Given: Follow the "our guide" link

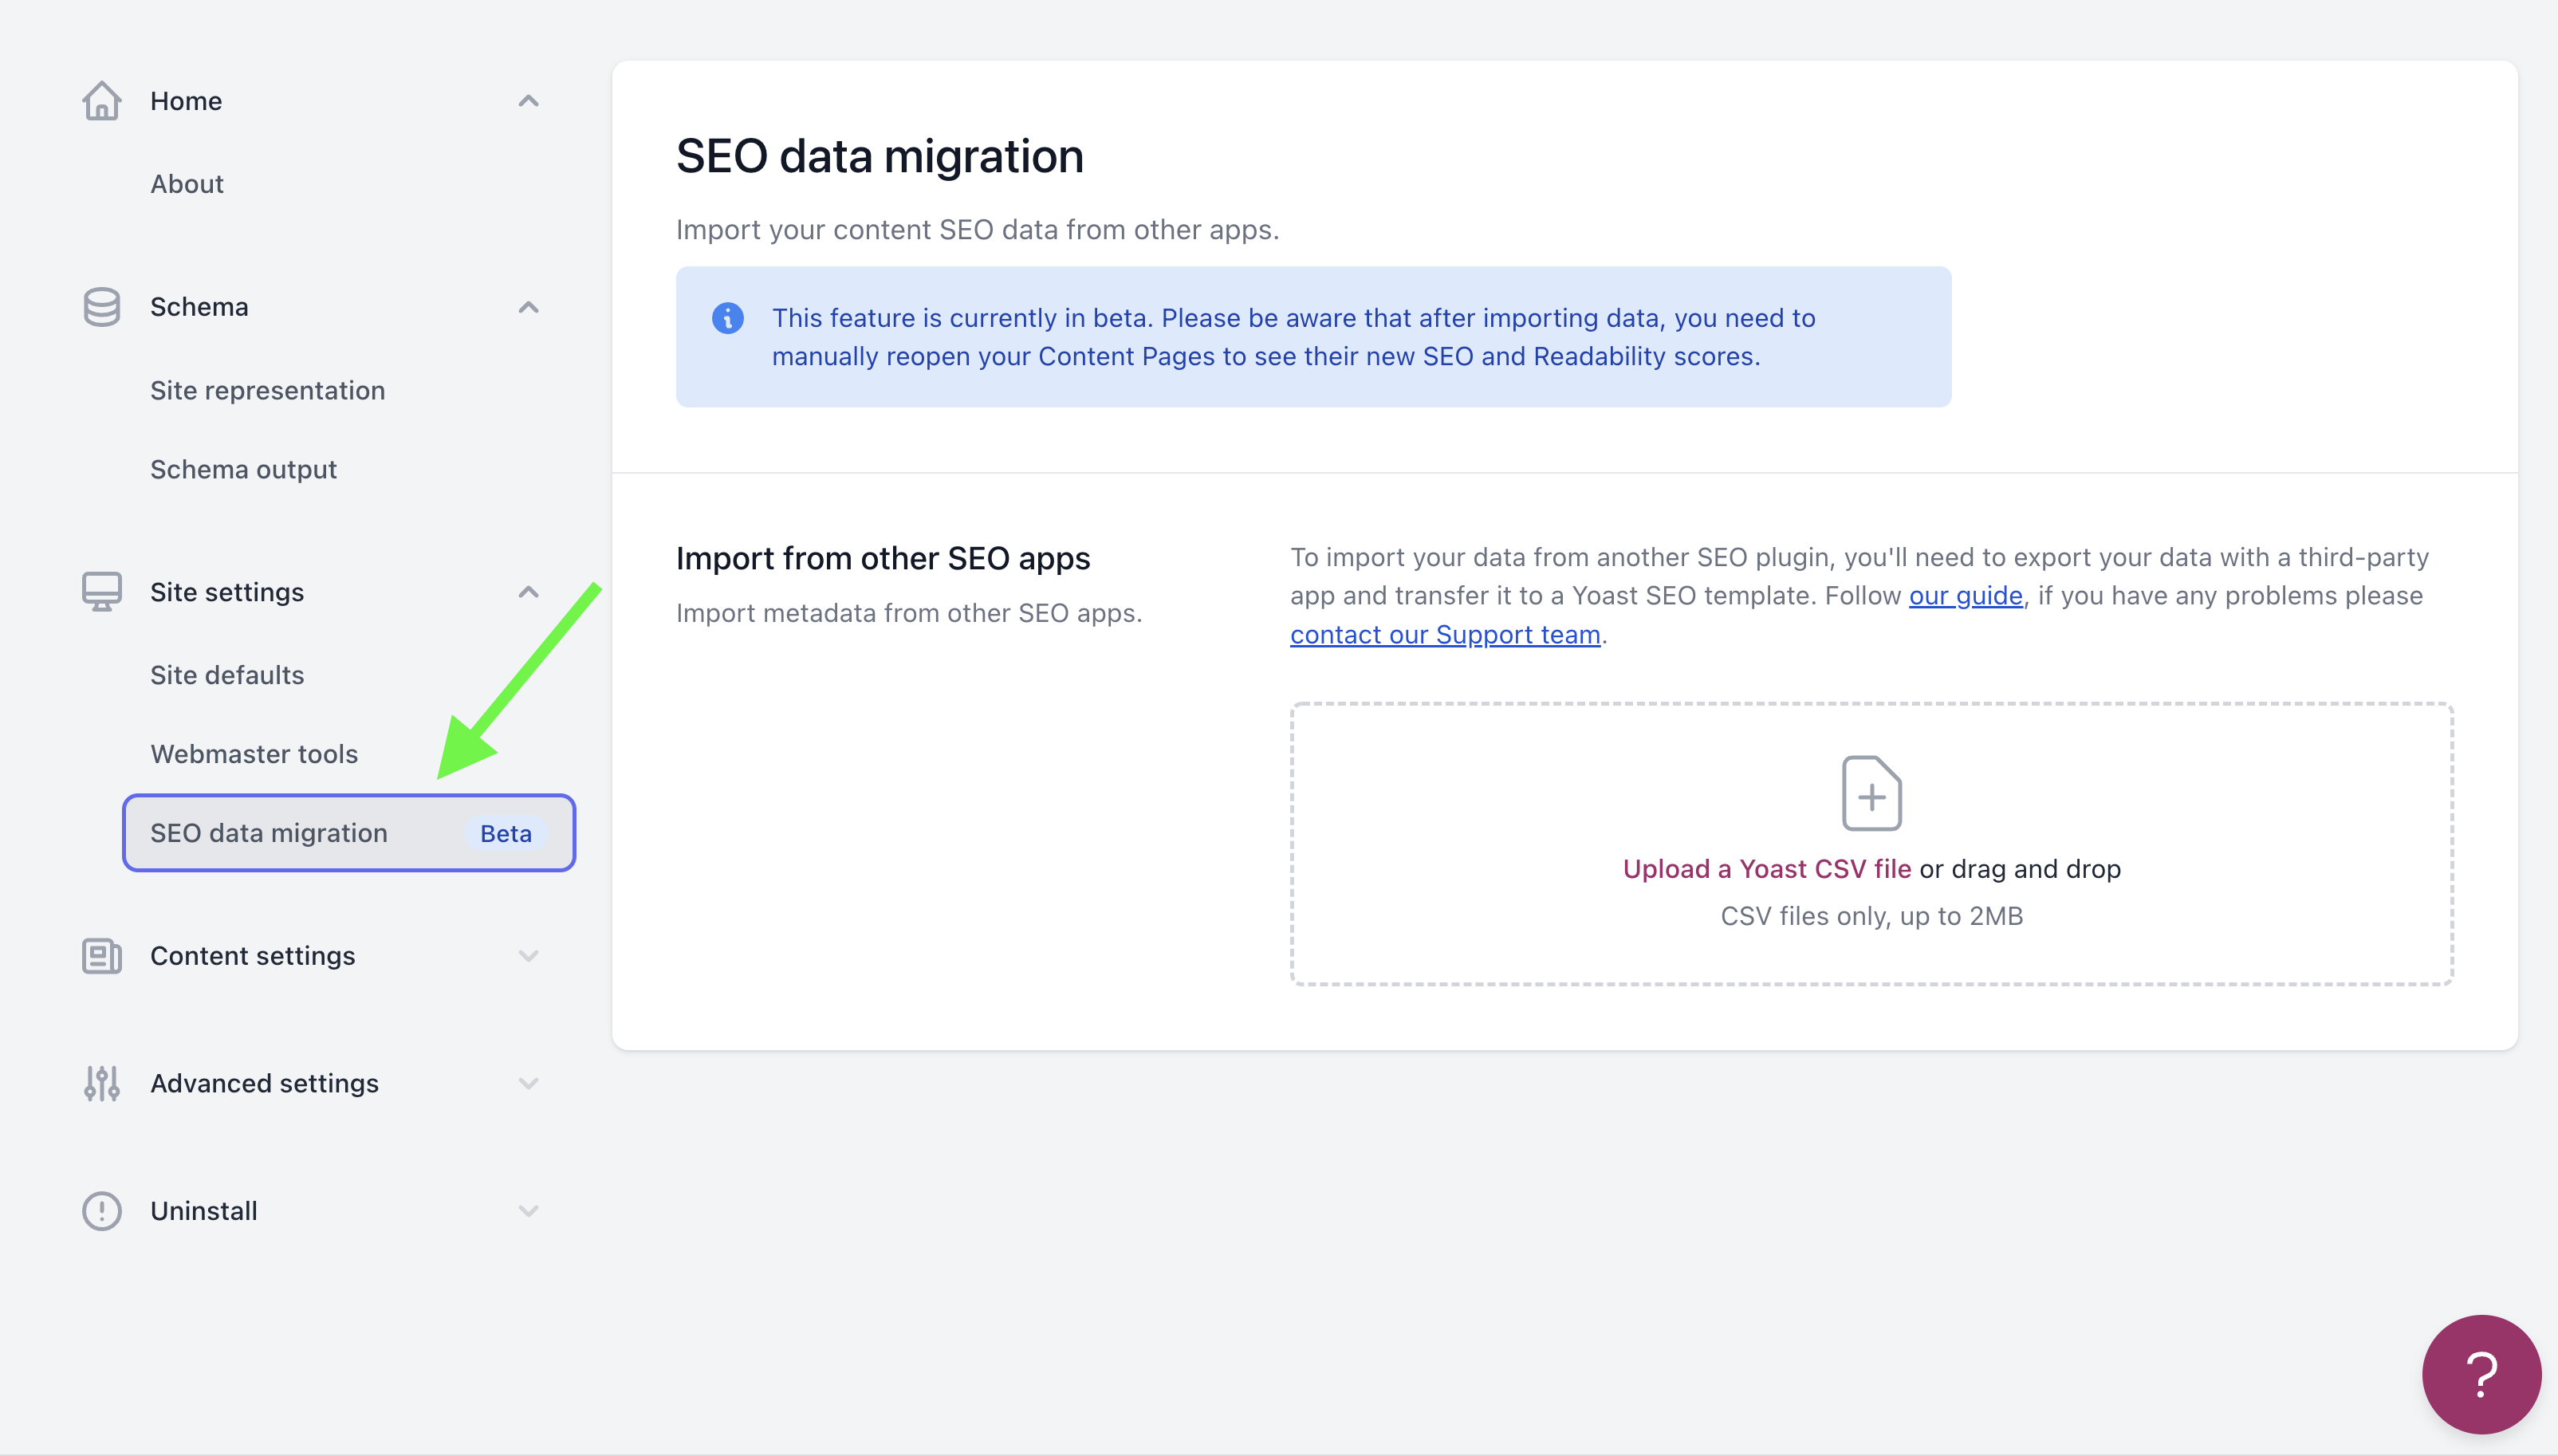Looking at the screenshot, I should click(1965, 596).
